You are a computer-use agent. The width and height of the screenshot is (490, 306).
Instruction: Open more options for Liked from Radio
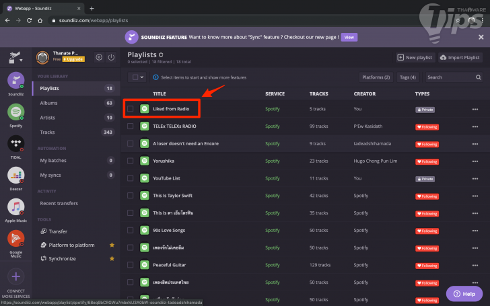point(475,109)
